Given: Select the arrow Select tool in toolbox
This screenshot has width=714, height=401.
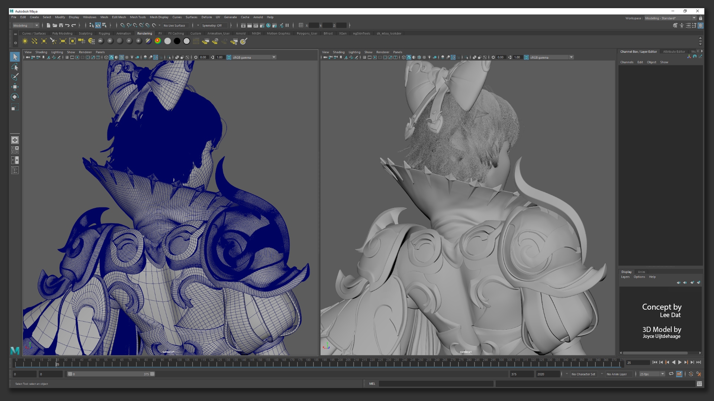Looking at the screenshot, I should (x=15, y=57).
